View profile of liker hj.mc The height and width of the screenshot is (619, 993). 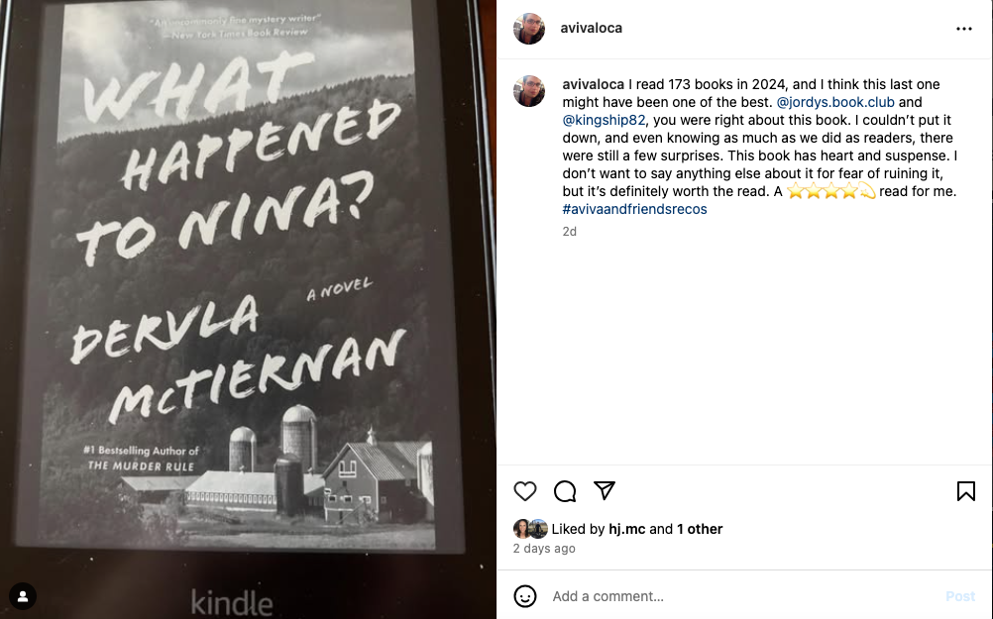click(x=627, y=529)
